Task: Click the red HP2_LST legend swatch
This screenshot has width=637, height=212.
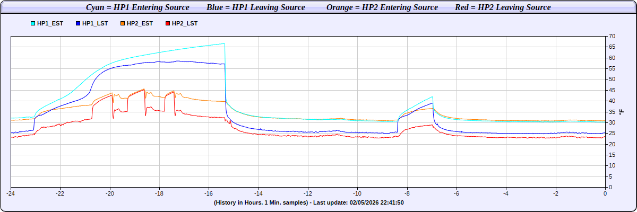Action: click(x=168, y=24)
